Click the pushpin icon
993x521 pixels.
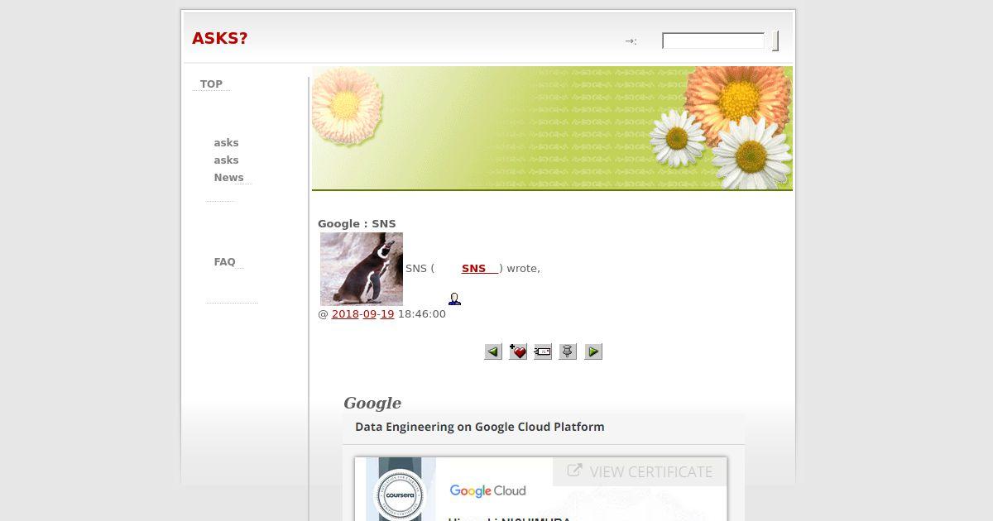(x=568, y=351)
